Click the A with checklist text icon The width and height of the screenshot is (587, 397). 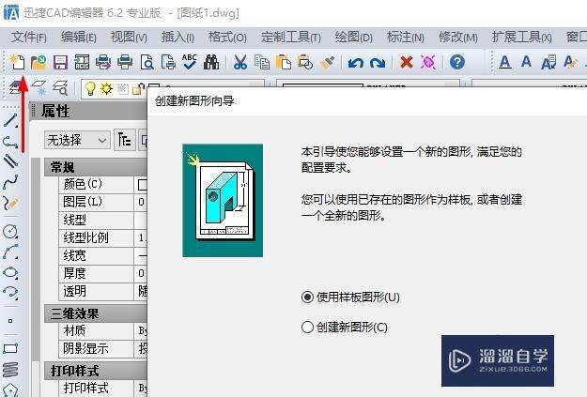tap(548, 63)
